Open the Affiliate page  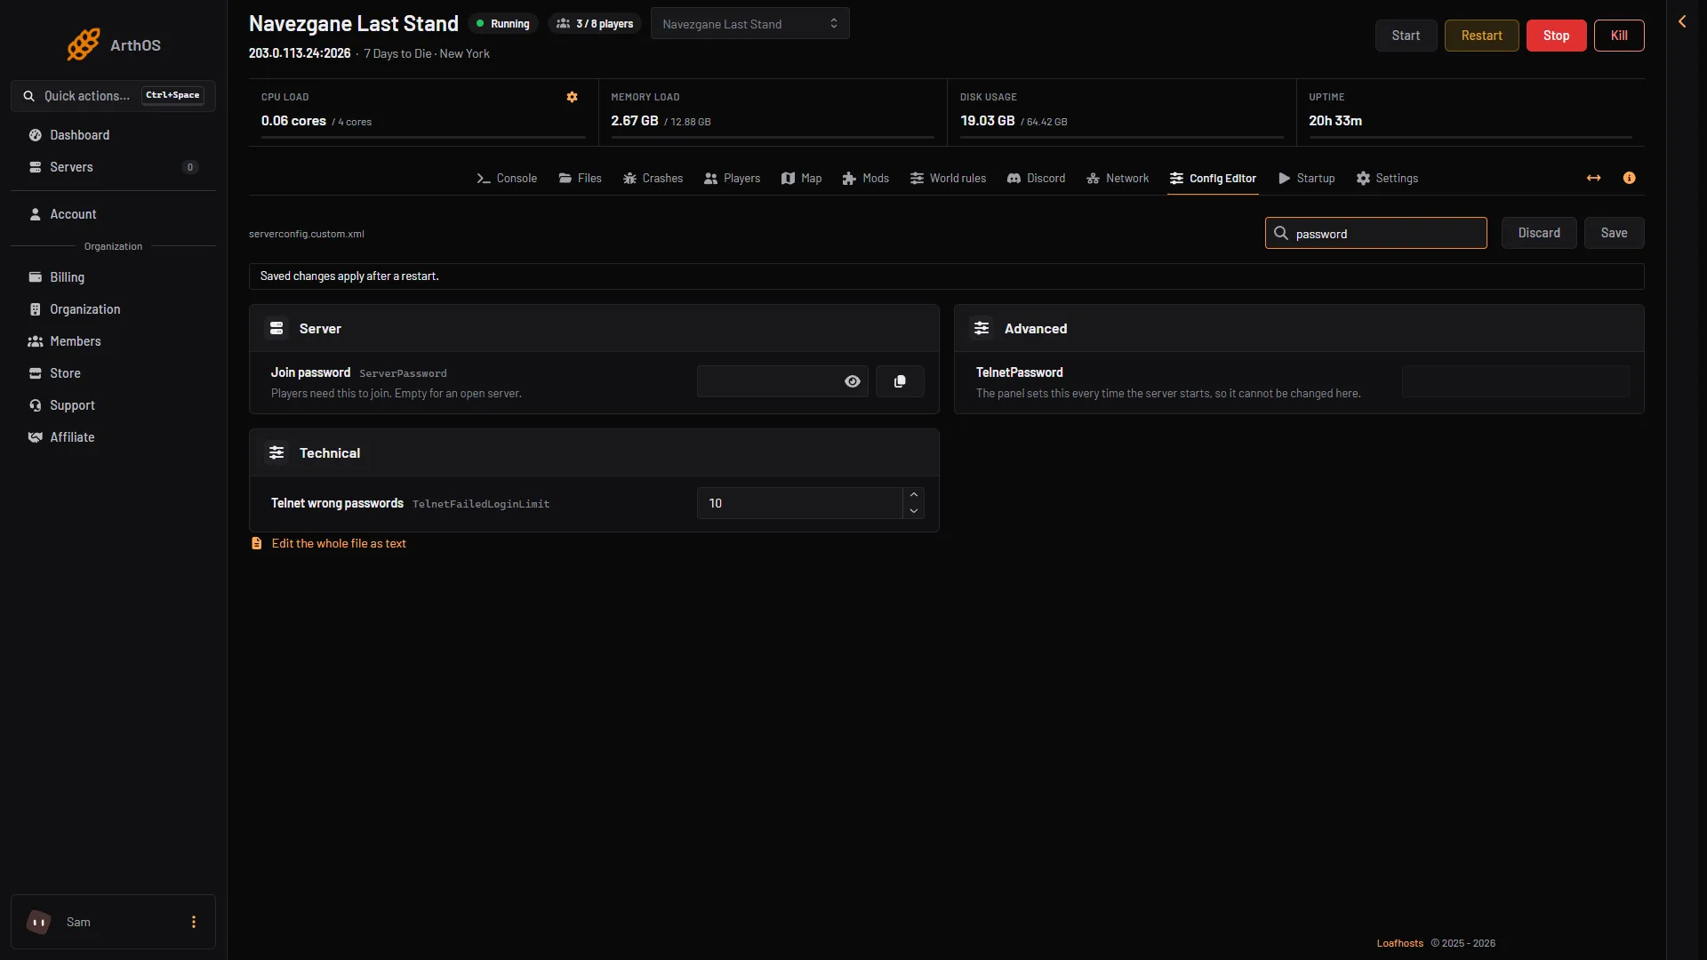(113, 437)
